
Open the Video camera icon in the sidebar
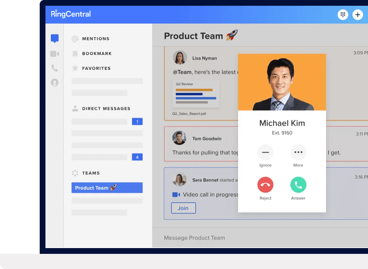tap(54, 53)
